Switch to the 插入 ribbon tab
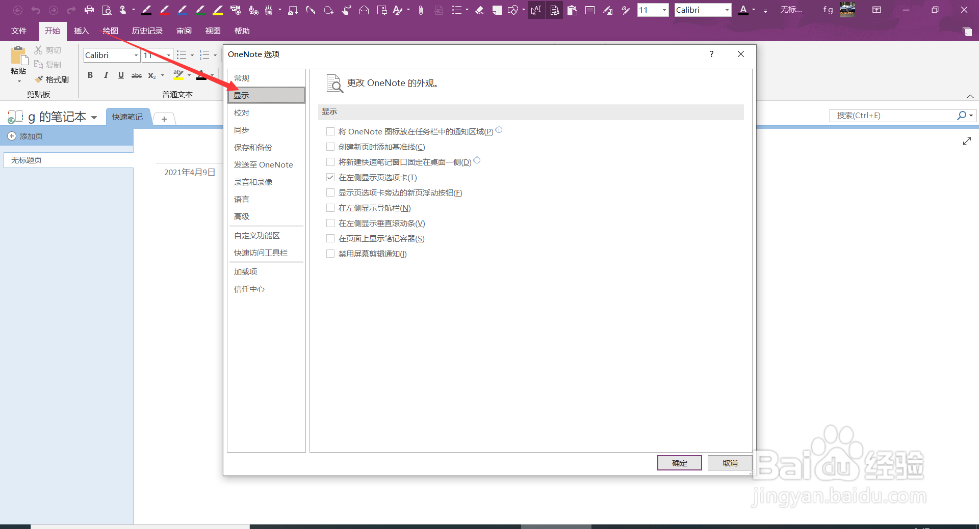Screen dimensions: 979x529 81,31
